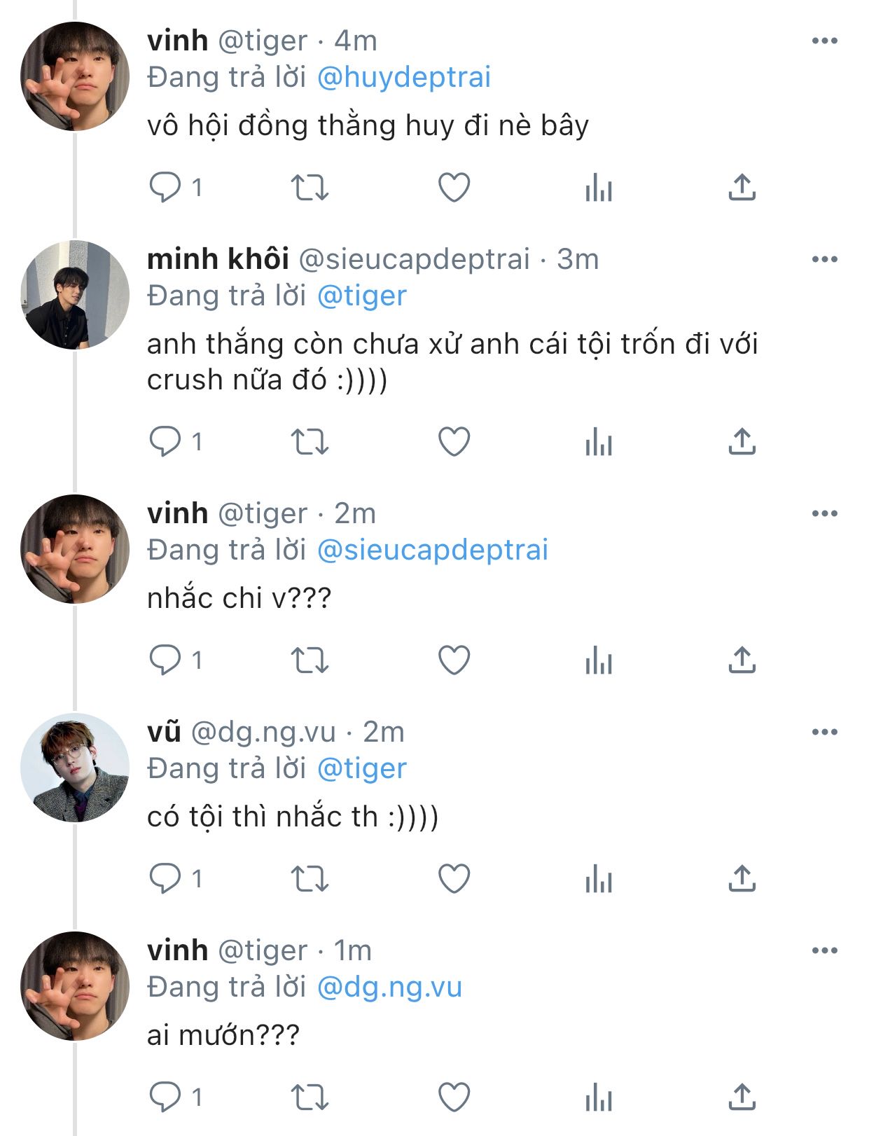Retweet minh khôi's reply about crush

(x=309, y=442)
